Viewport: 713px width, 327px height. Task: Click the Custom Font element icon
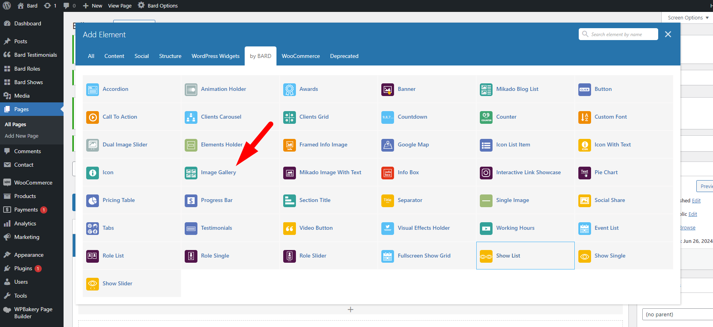[585, 117]
